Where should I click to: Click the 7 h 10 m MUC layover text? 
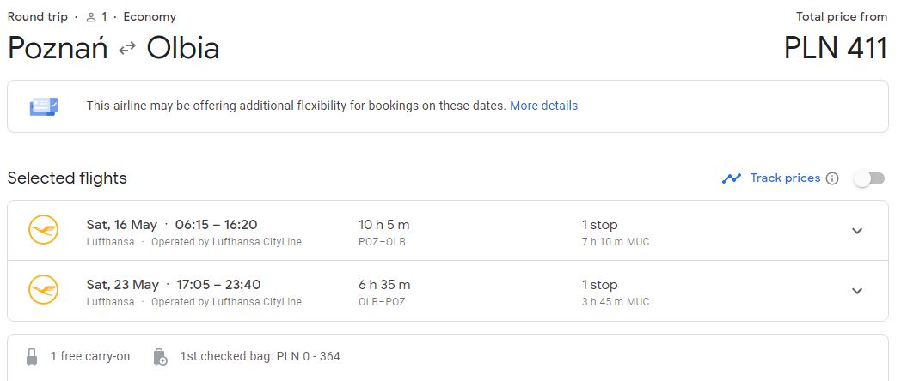616,242
